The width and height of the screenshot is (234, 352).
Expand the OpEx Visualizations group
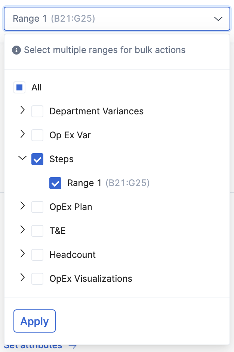pos(22,278)
